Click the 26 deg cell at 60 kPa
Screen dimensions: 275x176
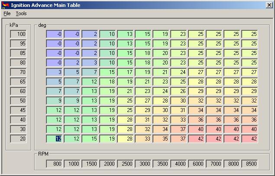(178, 91)
